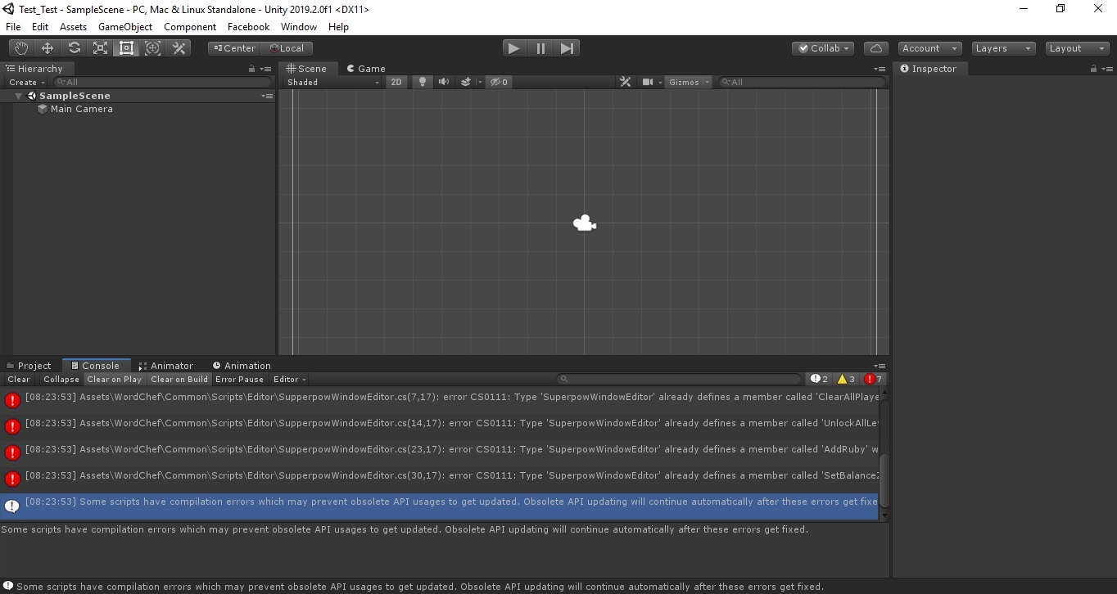The width and height of the screenshot is (1117, 594).
Task: Open Console panel options menu
Action: point(880,366)
